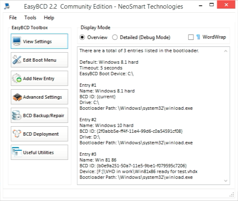This screenshot has height=201, width=238.
Task: Open the File menu
Action: click(13, 18)
